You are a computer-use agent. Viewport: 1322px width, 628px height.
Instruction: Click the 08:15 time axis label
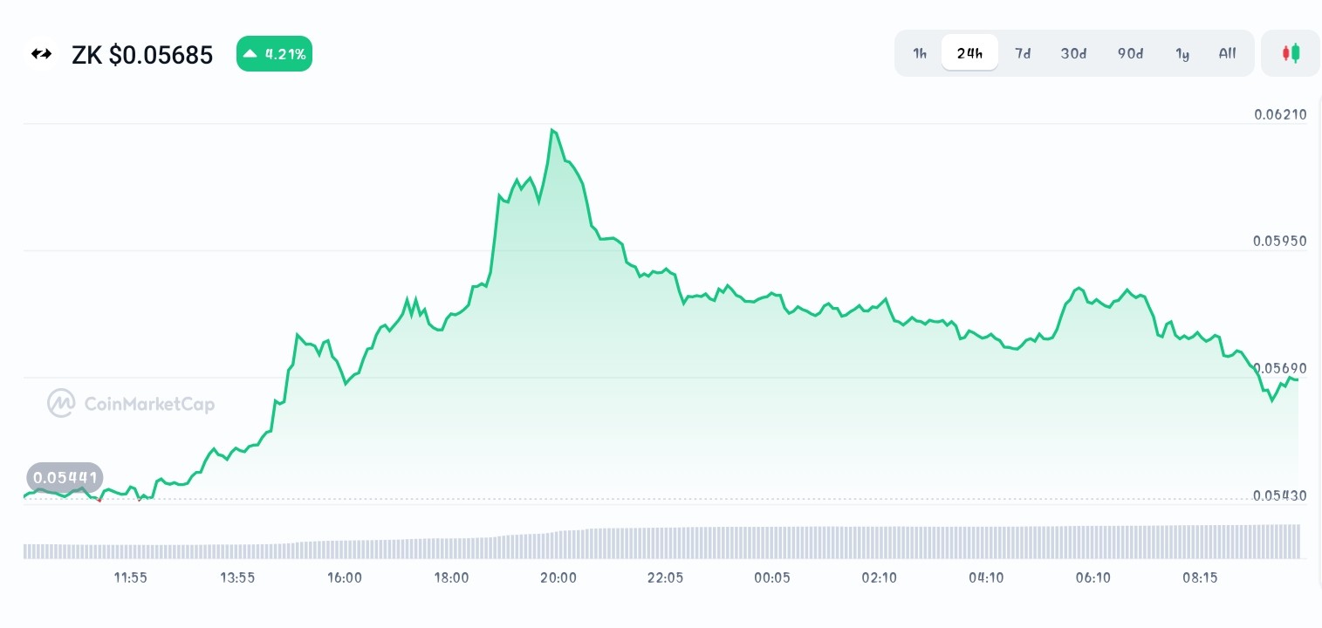point(1200,577)
